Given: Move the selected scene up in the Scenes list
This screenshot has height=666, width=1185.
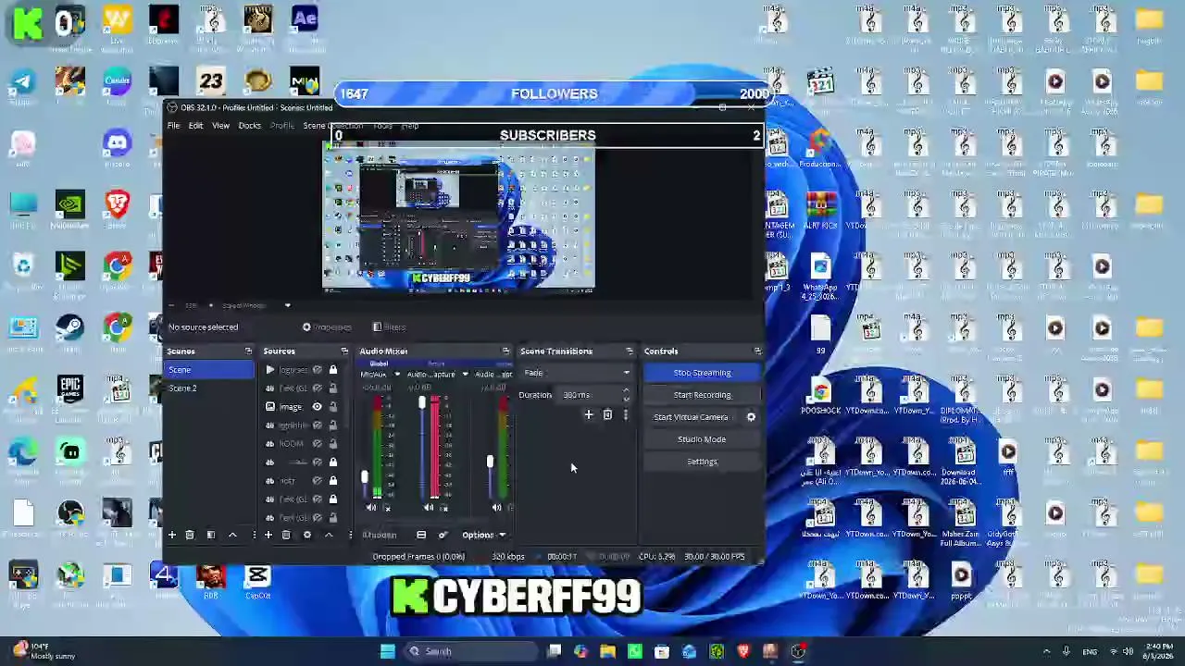Looking at the screenshot, I should pos(232,535).
